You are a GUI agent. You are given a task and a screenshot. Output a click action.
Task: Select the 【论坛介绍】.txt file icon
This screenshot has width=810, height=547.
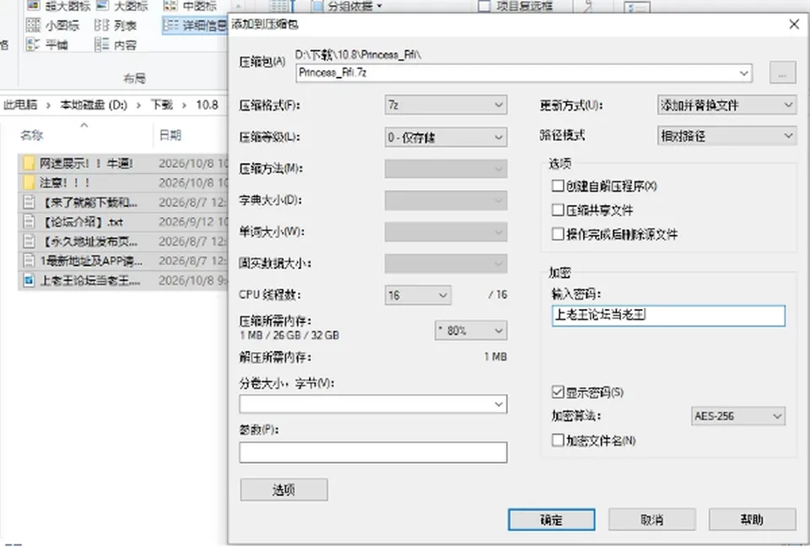tap(29, 222)
